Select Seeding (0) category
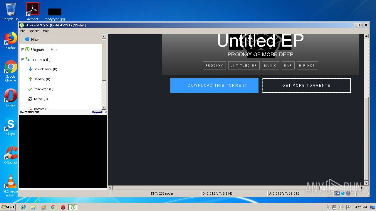The width and height of the screenshot is (376, 211). pyautogui.click(x=42, y=79)
